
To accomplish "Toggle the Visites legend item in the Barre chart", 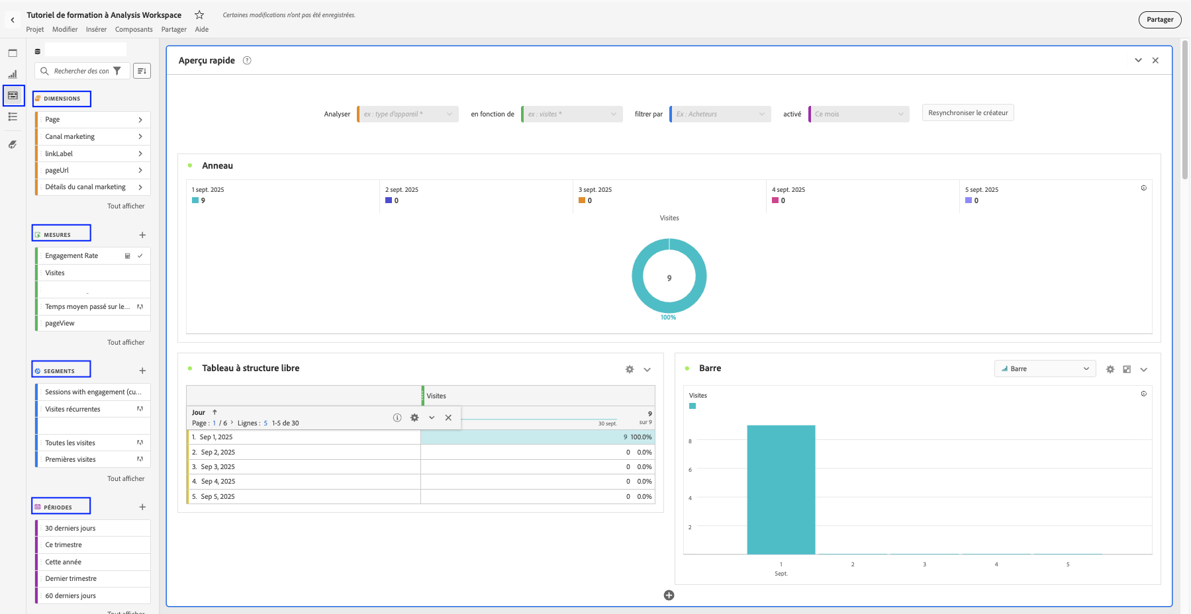I will tap(692, 406).
